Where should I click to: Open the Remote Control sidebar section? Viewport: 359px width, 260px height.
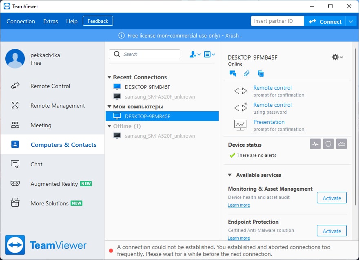pyautogui.click(x=52, y=86)
